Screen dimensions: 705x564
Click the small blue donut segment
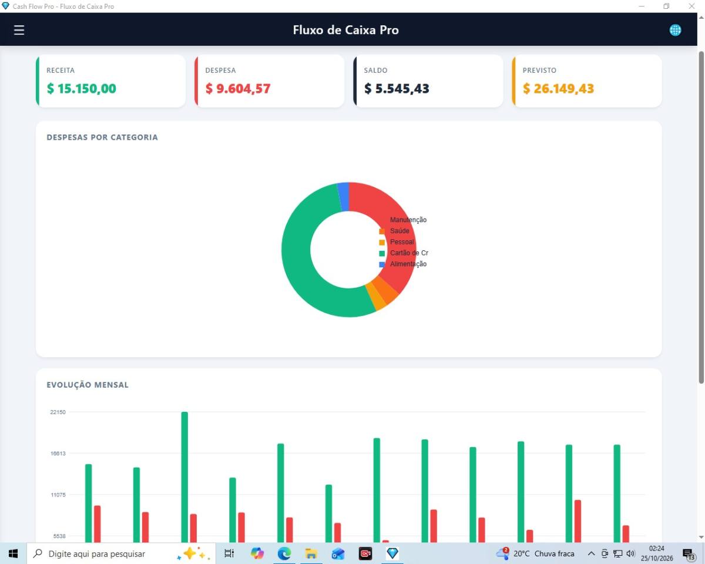(x=343, y=196)
